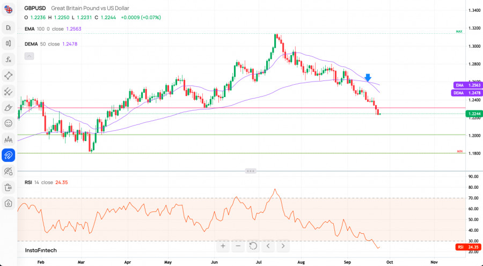483x266 pixels.
Task: Take a chart snapshot with camera icon
Action: point(8,203)
